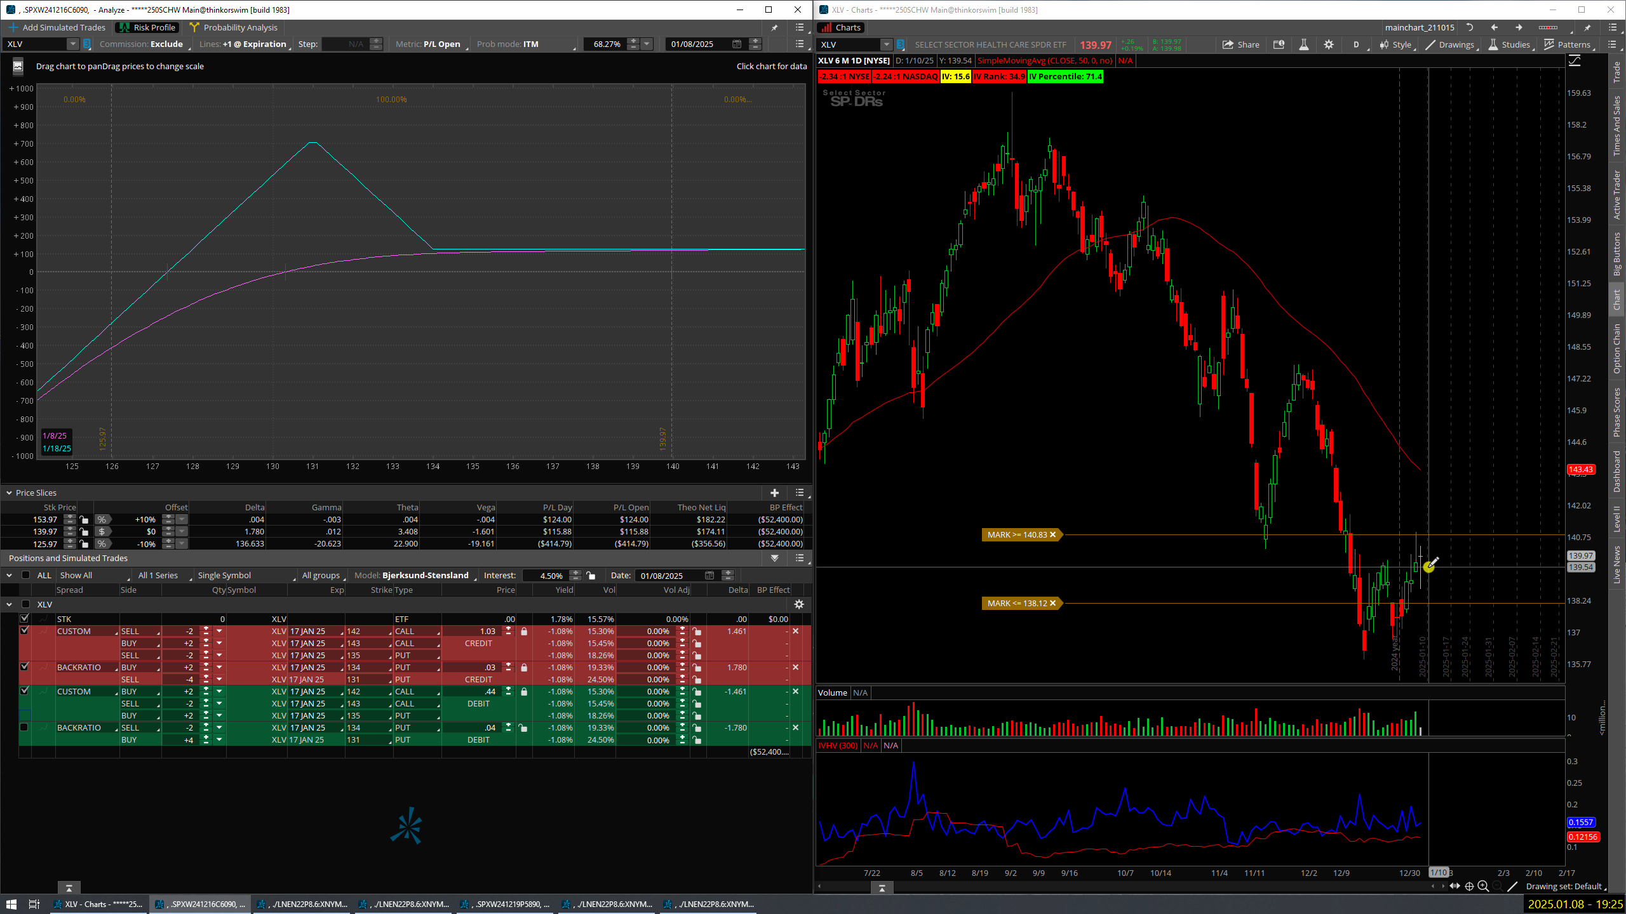Check the bottom BACKRATIO sell row checkbox

pos(24,727)
